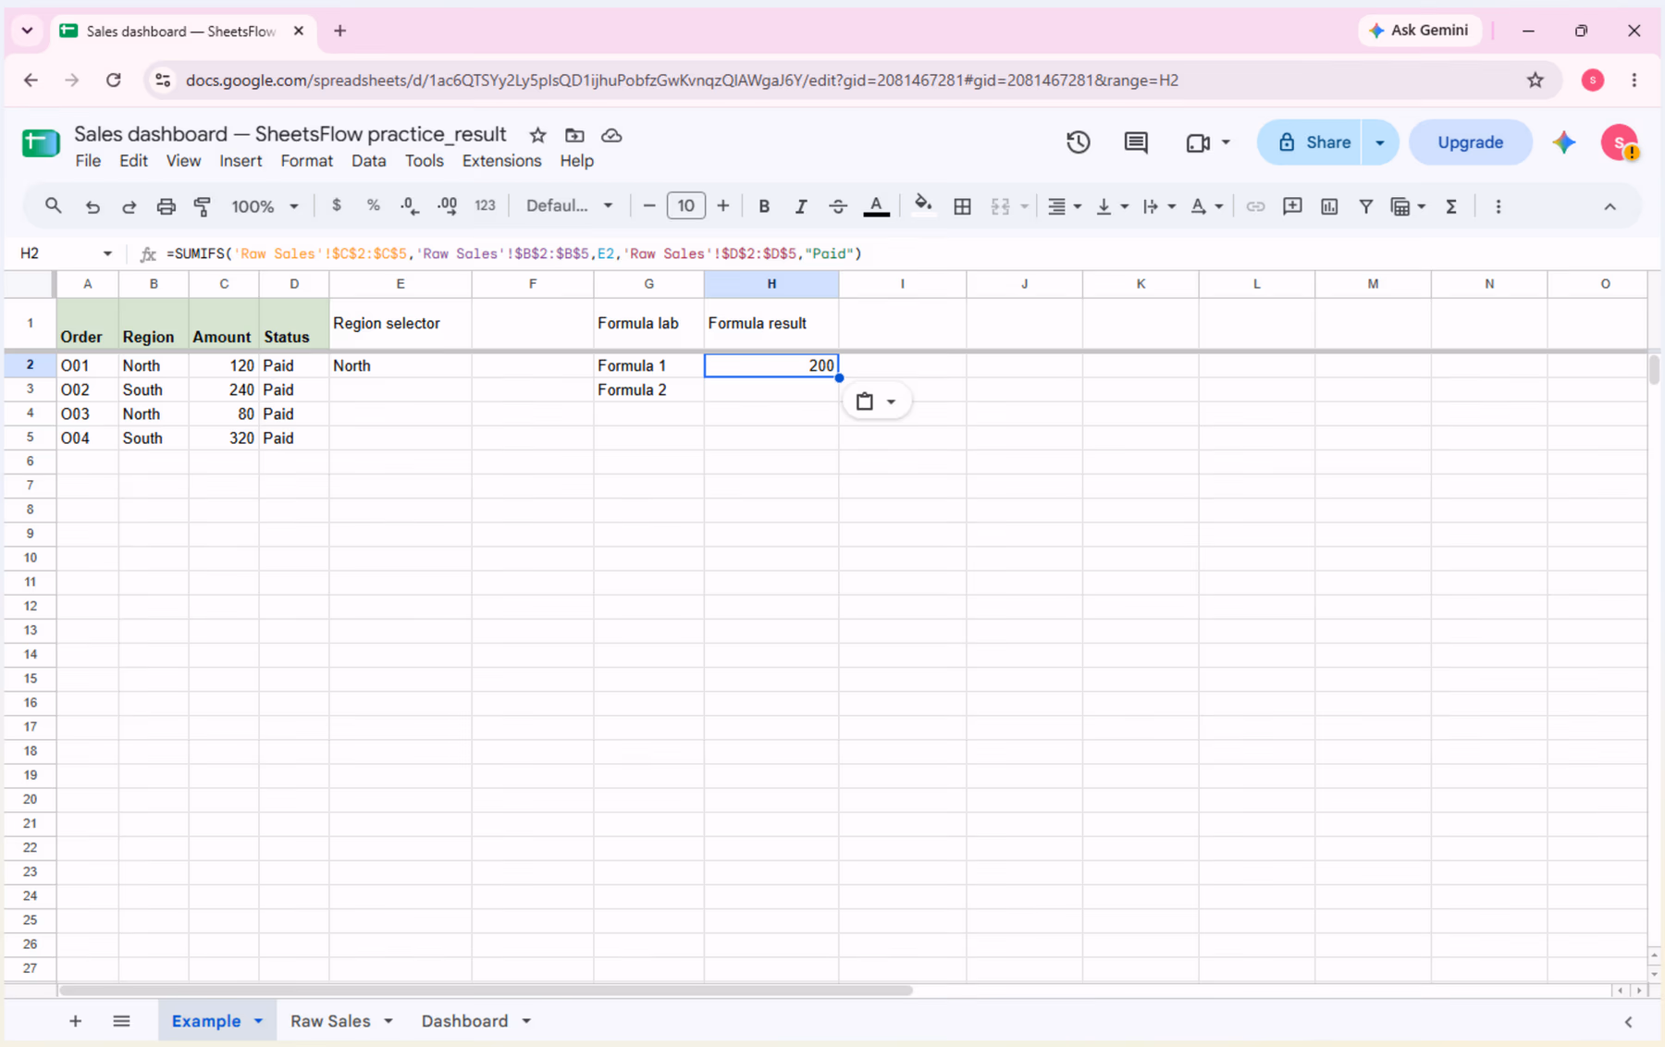Open borders tool
1665x1047 pixels.
pyautogui.click(x=962, y=206)
